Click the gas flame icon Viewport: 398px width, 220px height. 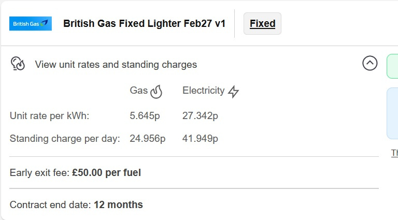(156, 92)
